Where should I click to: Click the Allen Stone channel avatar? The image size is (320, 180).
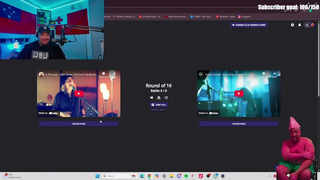[x=41, y=74]
